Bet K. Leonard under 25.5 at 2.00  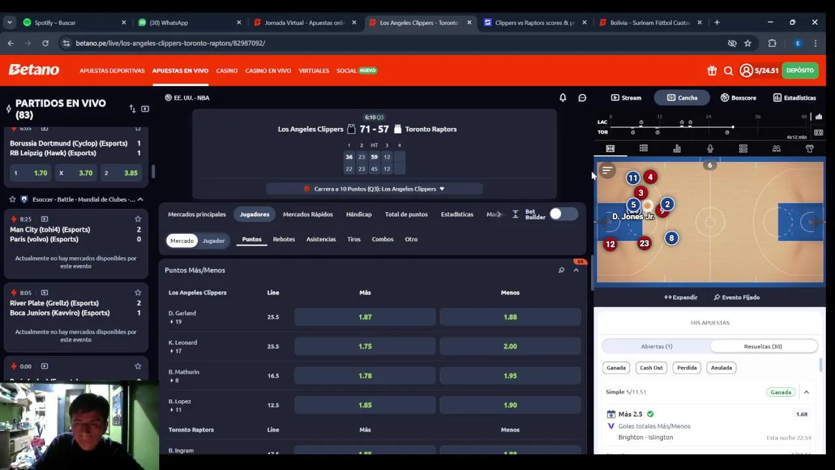click(x=510, y=347)
